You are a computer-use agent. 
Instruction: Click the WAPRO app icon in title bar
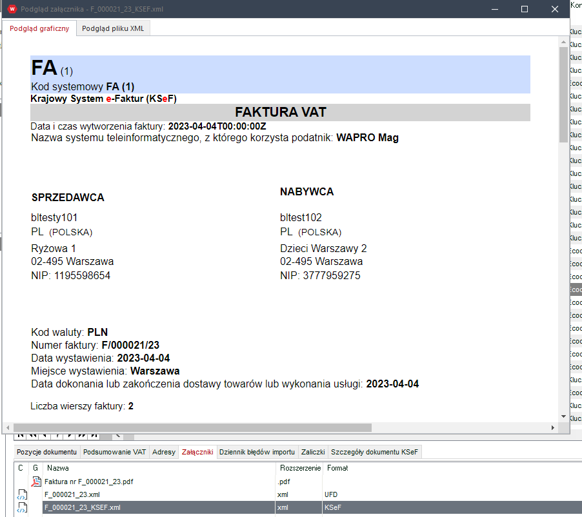11,9
